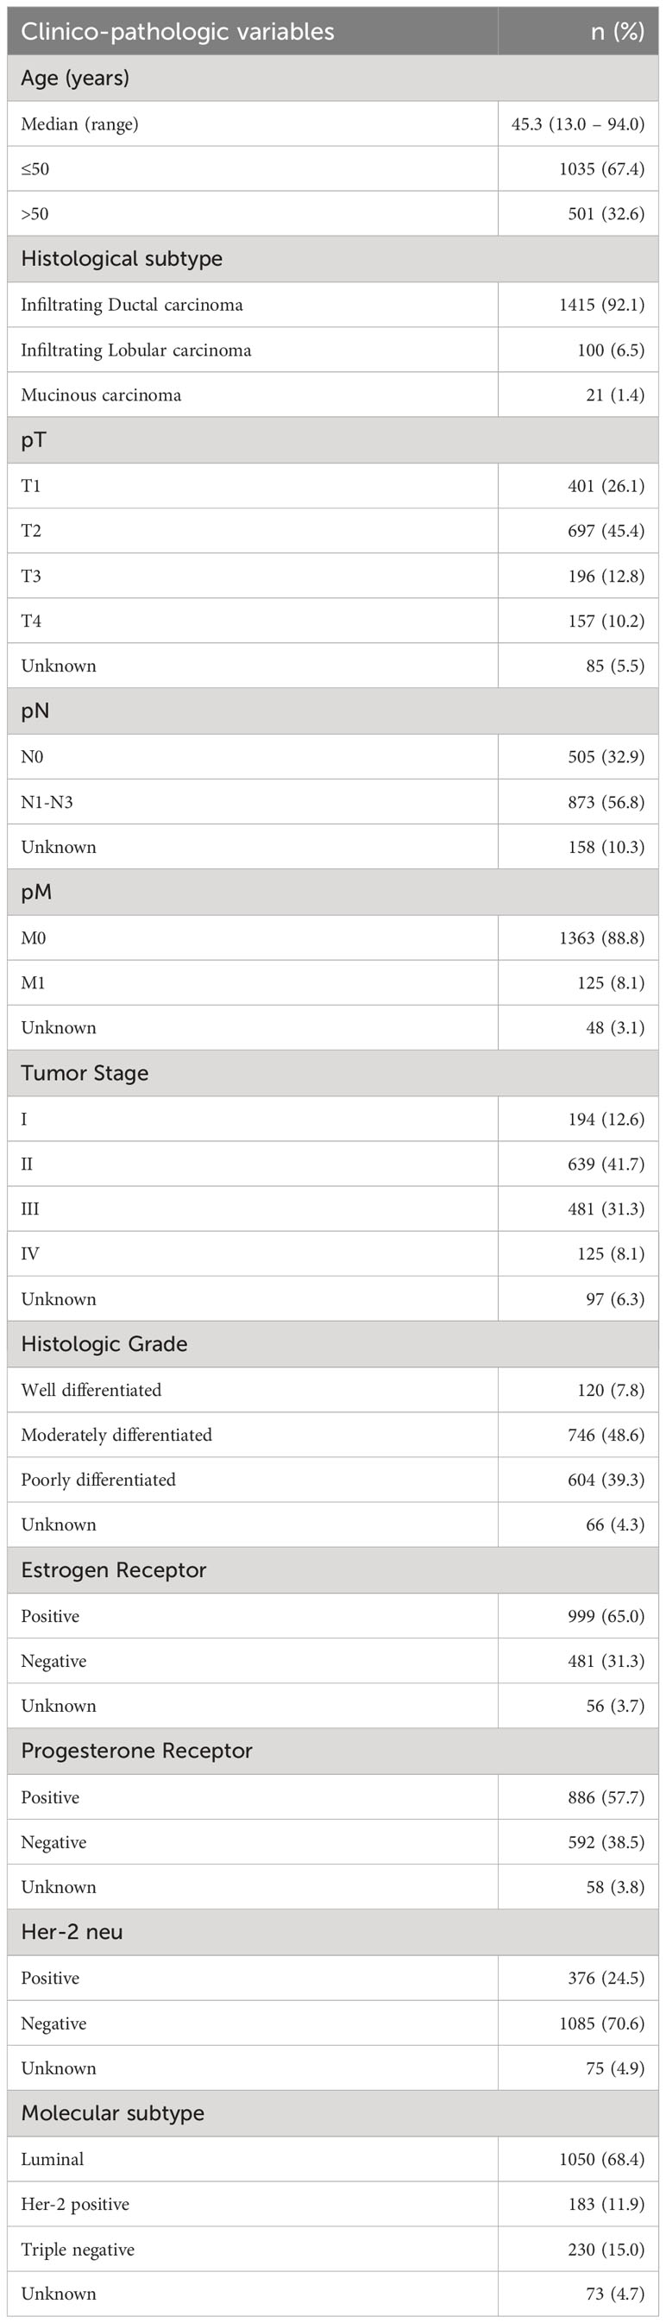
Task: Click the 'Triple negative' row label
Action: [78, 2249]
